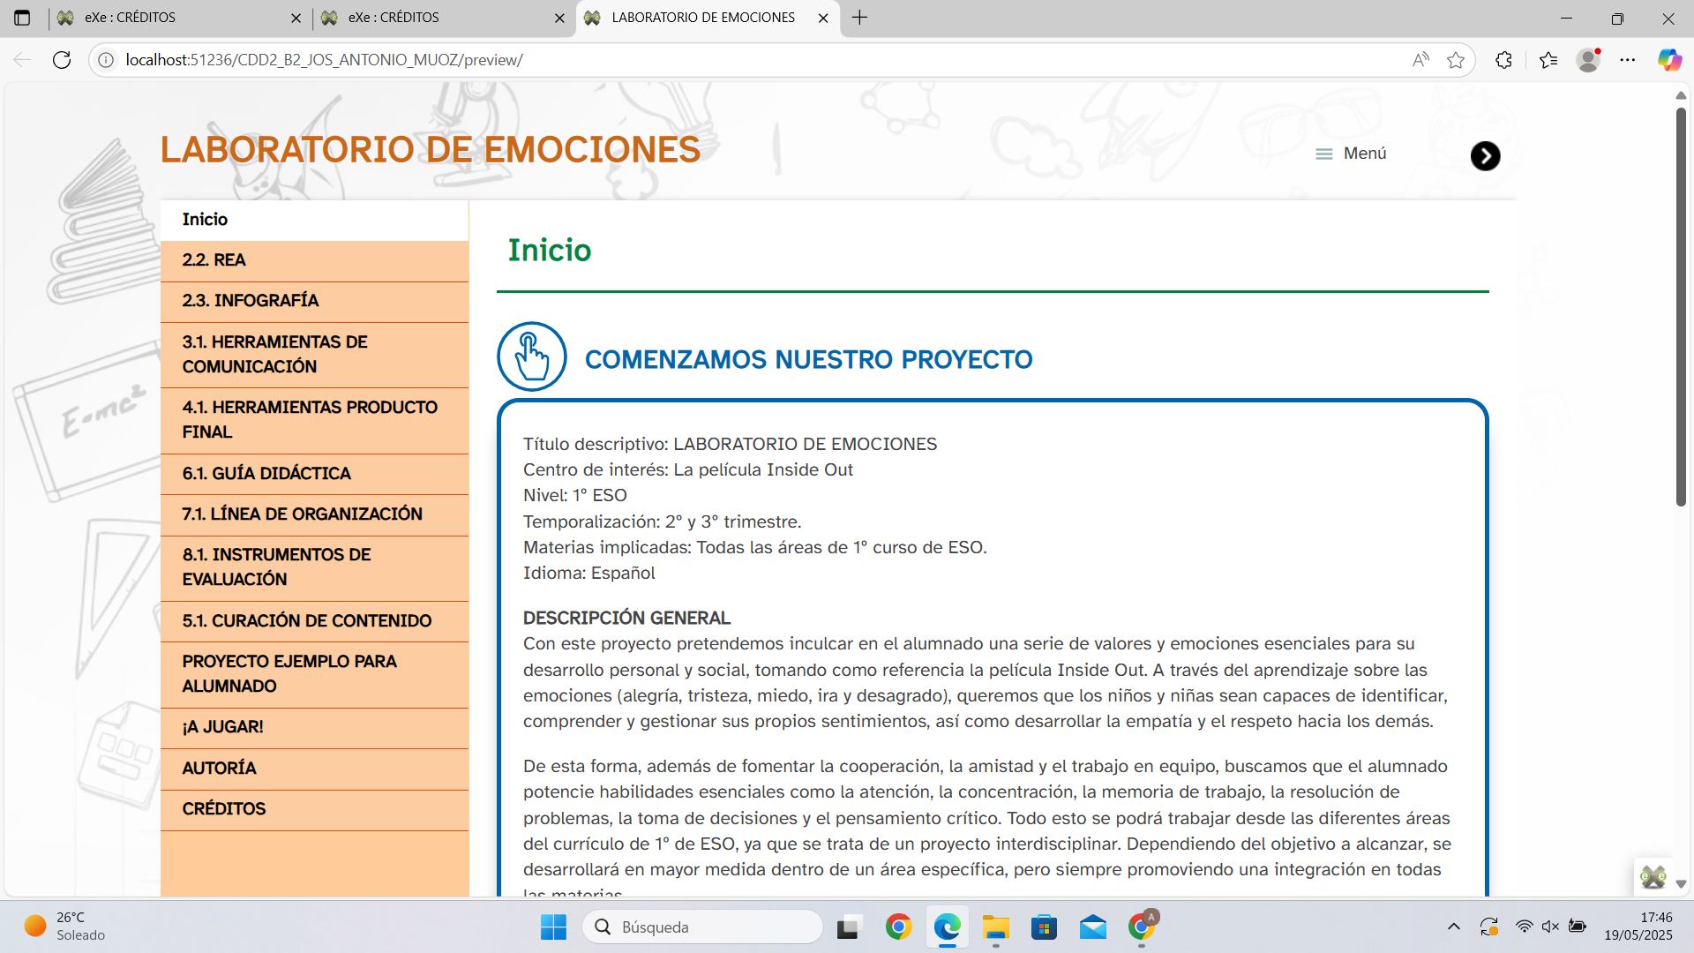Open Inicio in the sidebar navigation
This screenshot has width=1694, height=953.
[x=314, y=220]
